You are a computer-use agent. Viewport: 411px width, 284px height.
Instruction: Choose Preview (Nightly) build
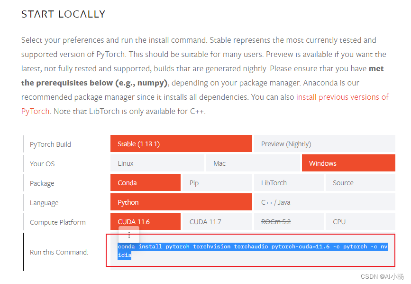click(x=325, y=143)
